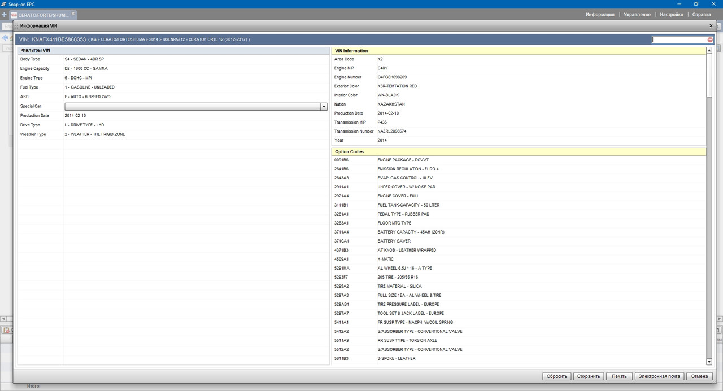Open the Special Car dropdown

[324, 106]
